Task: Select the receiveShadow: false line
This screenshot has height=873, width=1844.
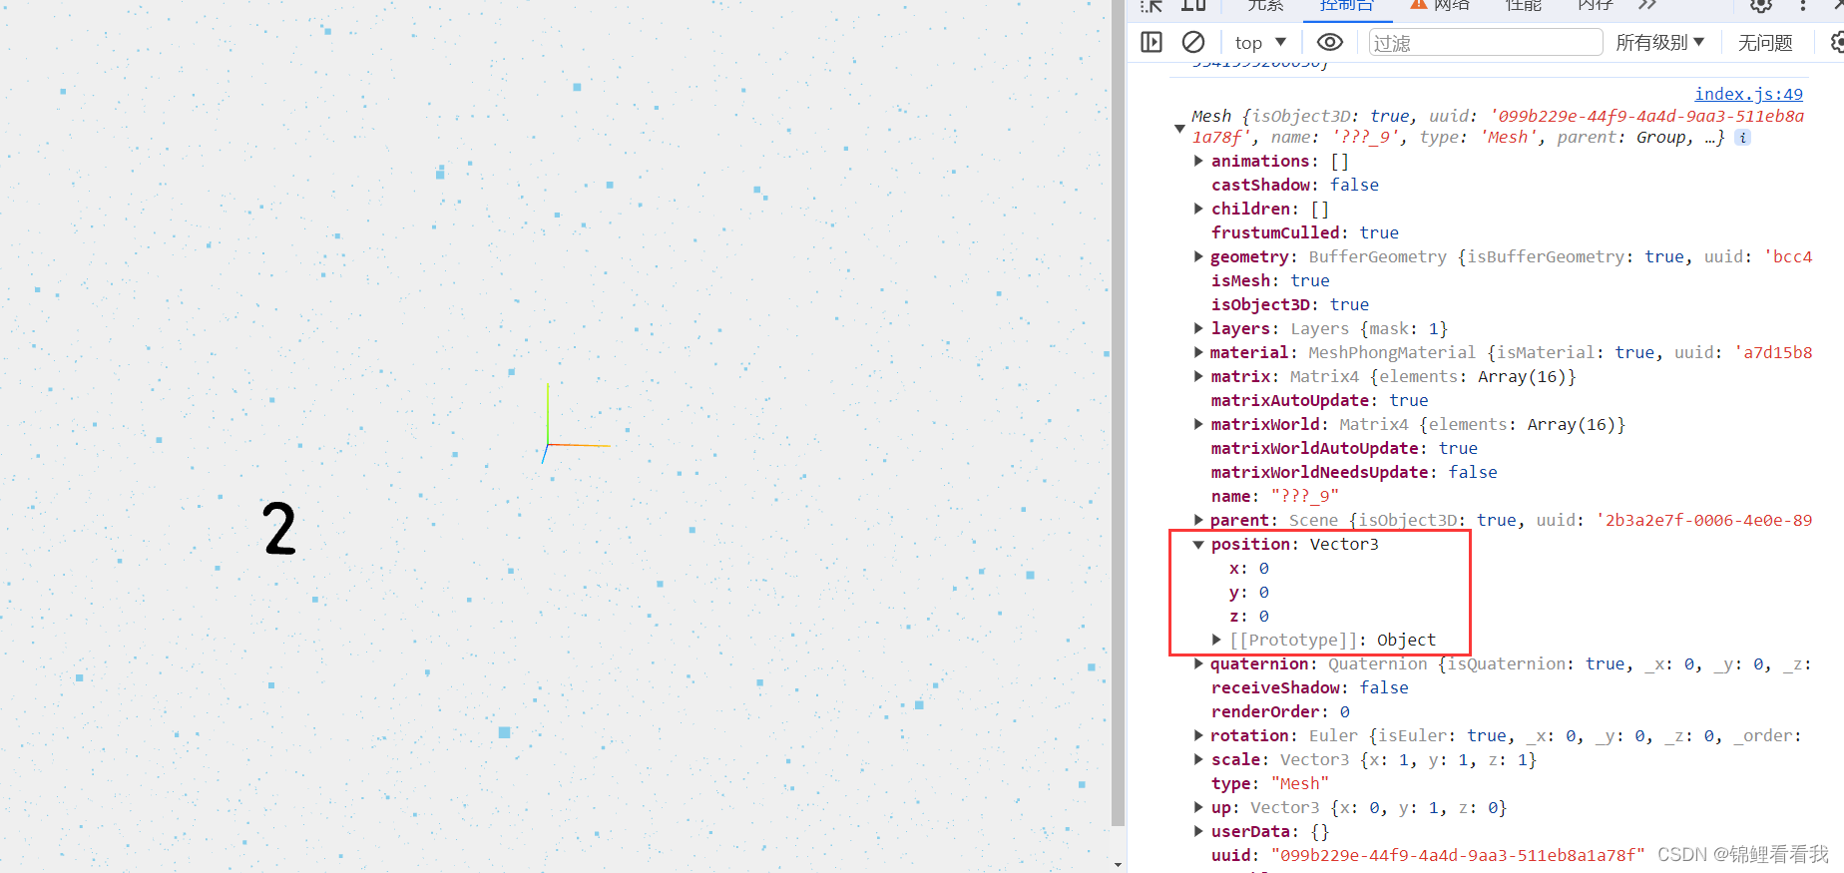Action: (1310, 687)
